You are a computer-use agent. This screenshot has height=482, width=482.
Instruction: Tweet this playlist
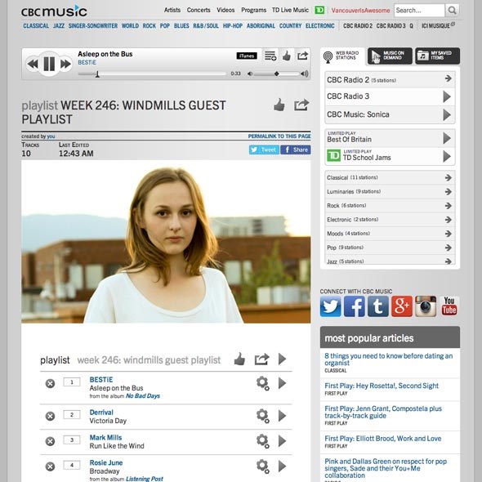[x=264, y=150]
